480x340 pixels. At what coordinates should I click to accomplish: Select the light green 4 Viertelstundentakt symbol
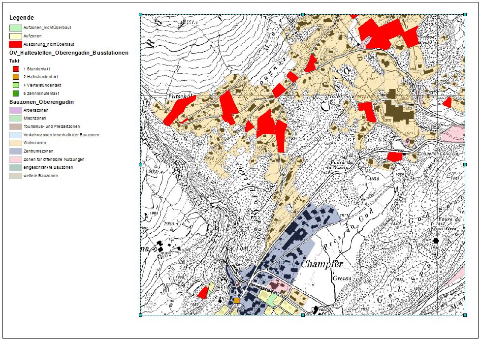15,85
